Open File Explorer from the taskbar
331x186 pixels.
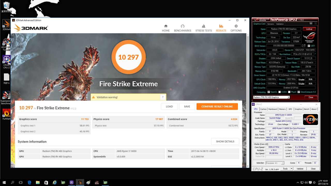[x=38, y=182]
